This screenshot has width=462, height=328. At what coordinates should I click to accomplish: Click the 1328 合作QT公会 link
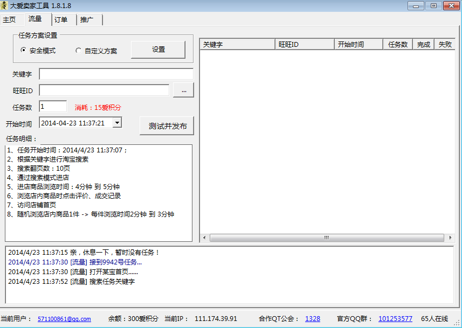coord(313,318)
